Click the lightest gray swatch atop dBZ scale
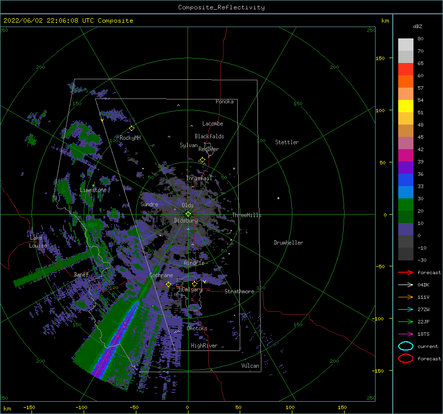 (406, 45)
